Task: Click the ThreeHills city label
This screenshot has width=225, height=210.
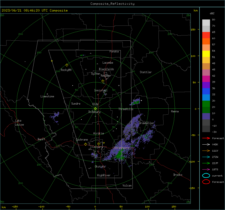Action: [126, 109]
